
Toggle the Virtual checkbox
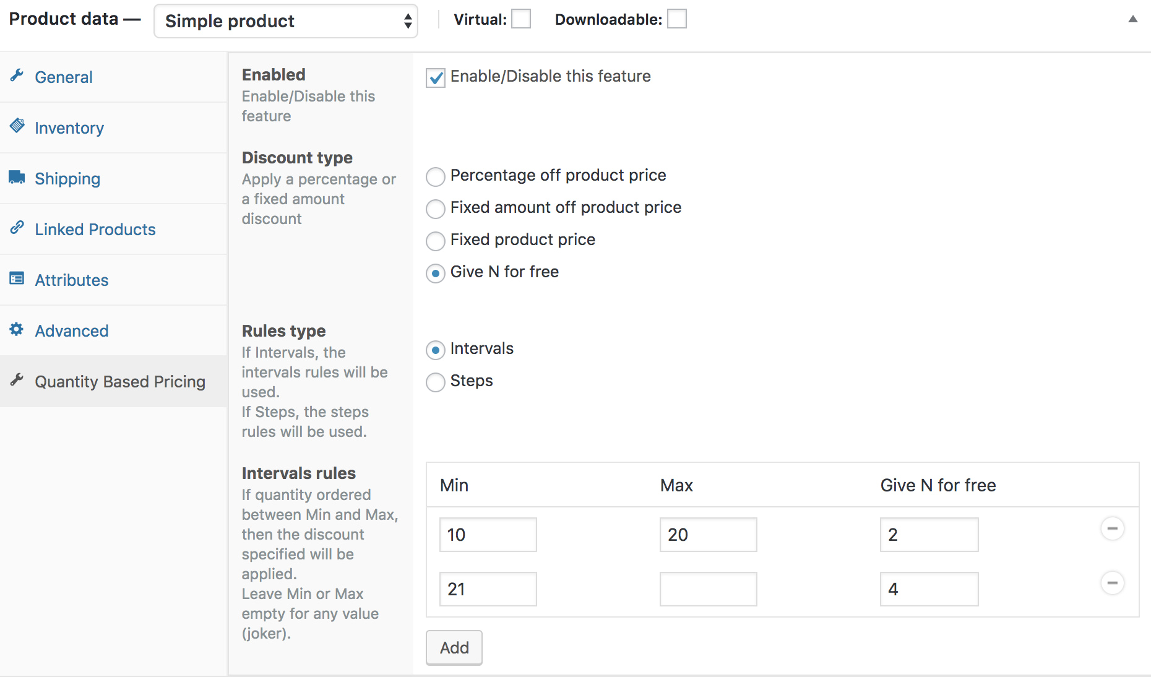521,19
